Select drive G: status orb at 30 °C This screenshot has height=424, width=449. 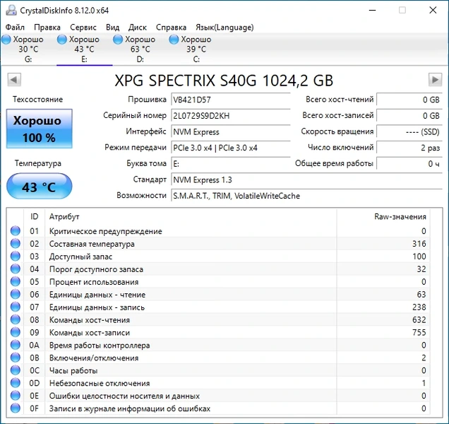6,40
